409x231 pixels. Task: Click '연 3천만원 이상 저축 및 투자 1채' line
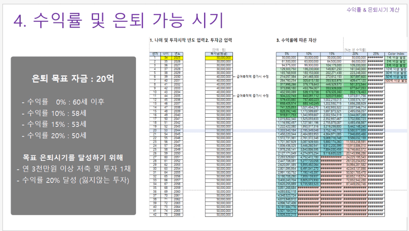(x=74, y=169)
